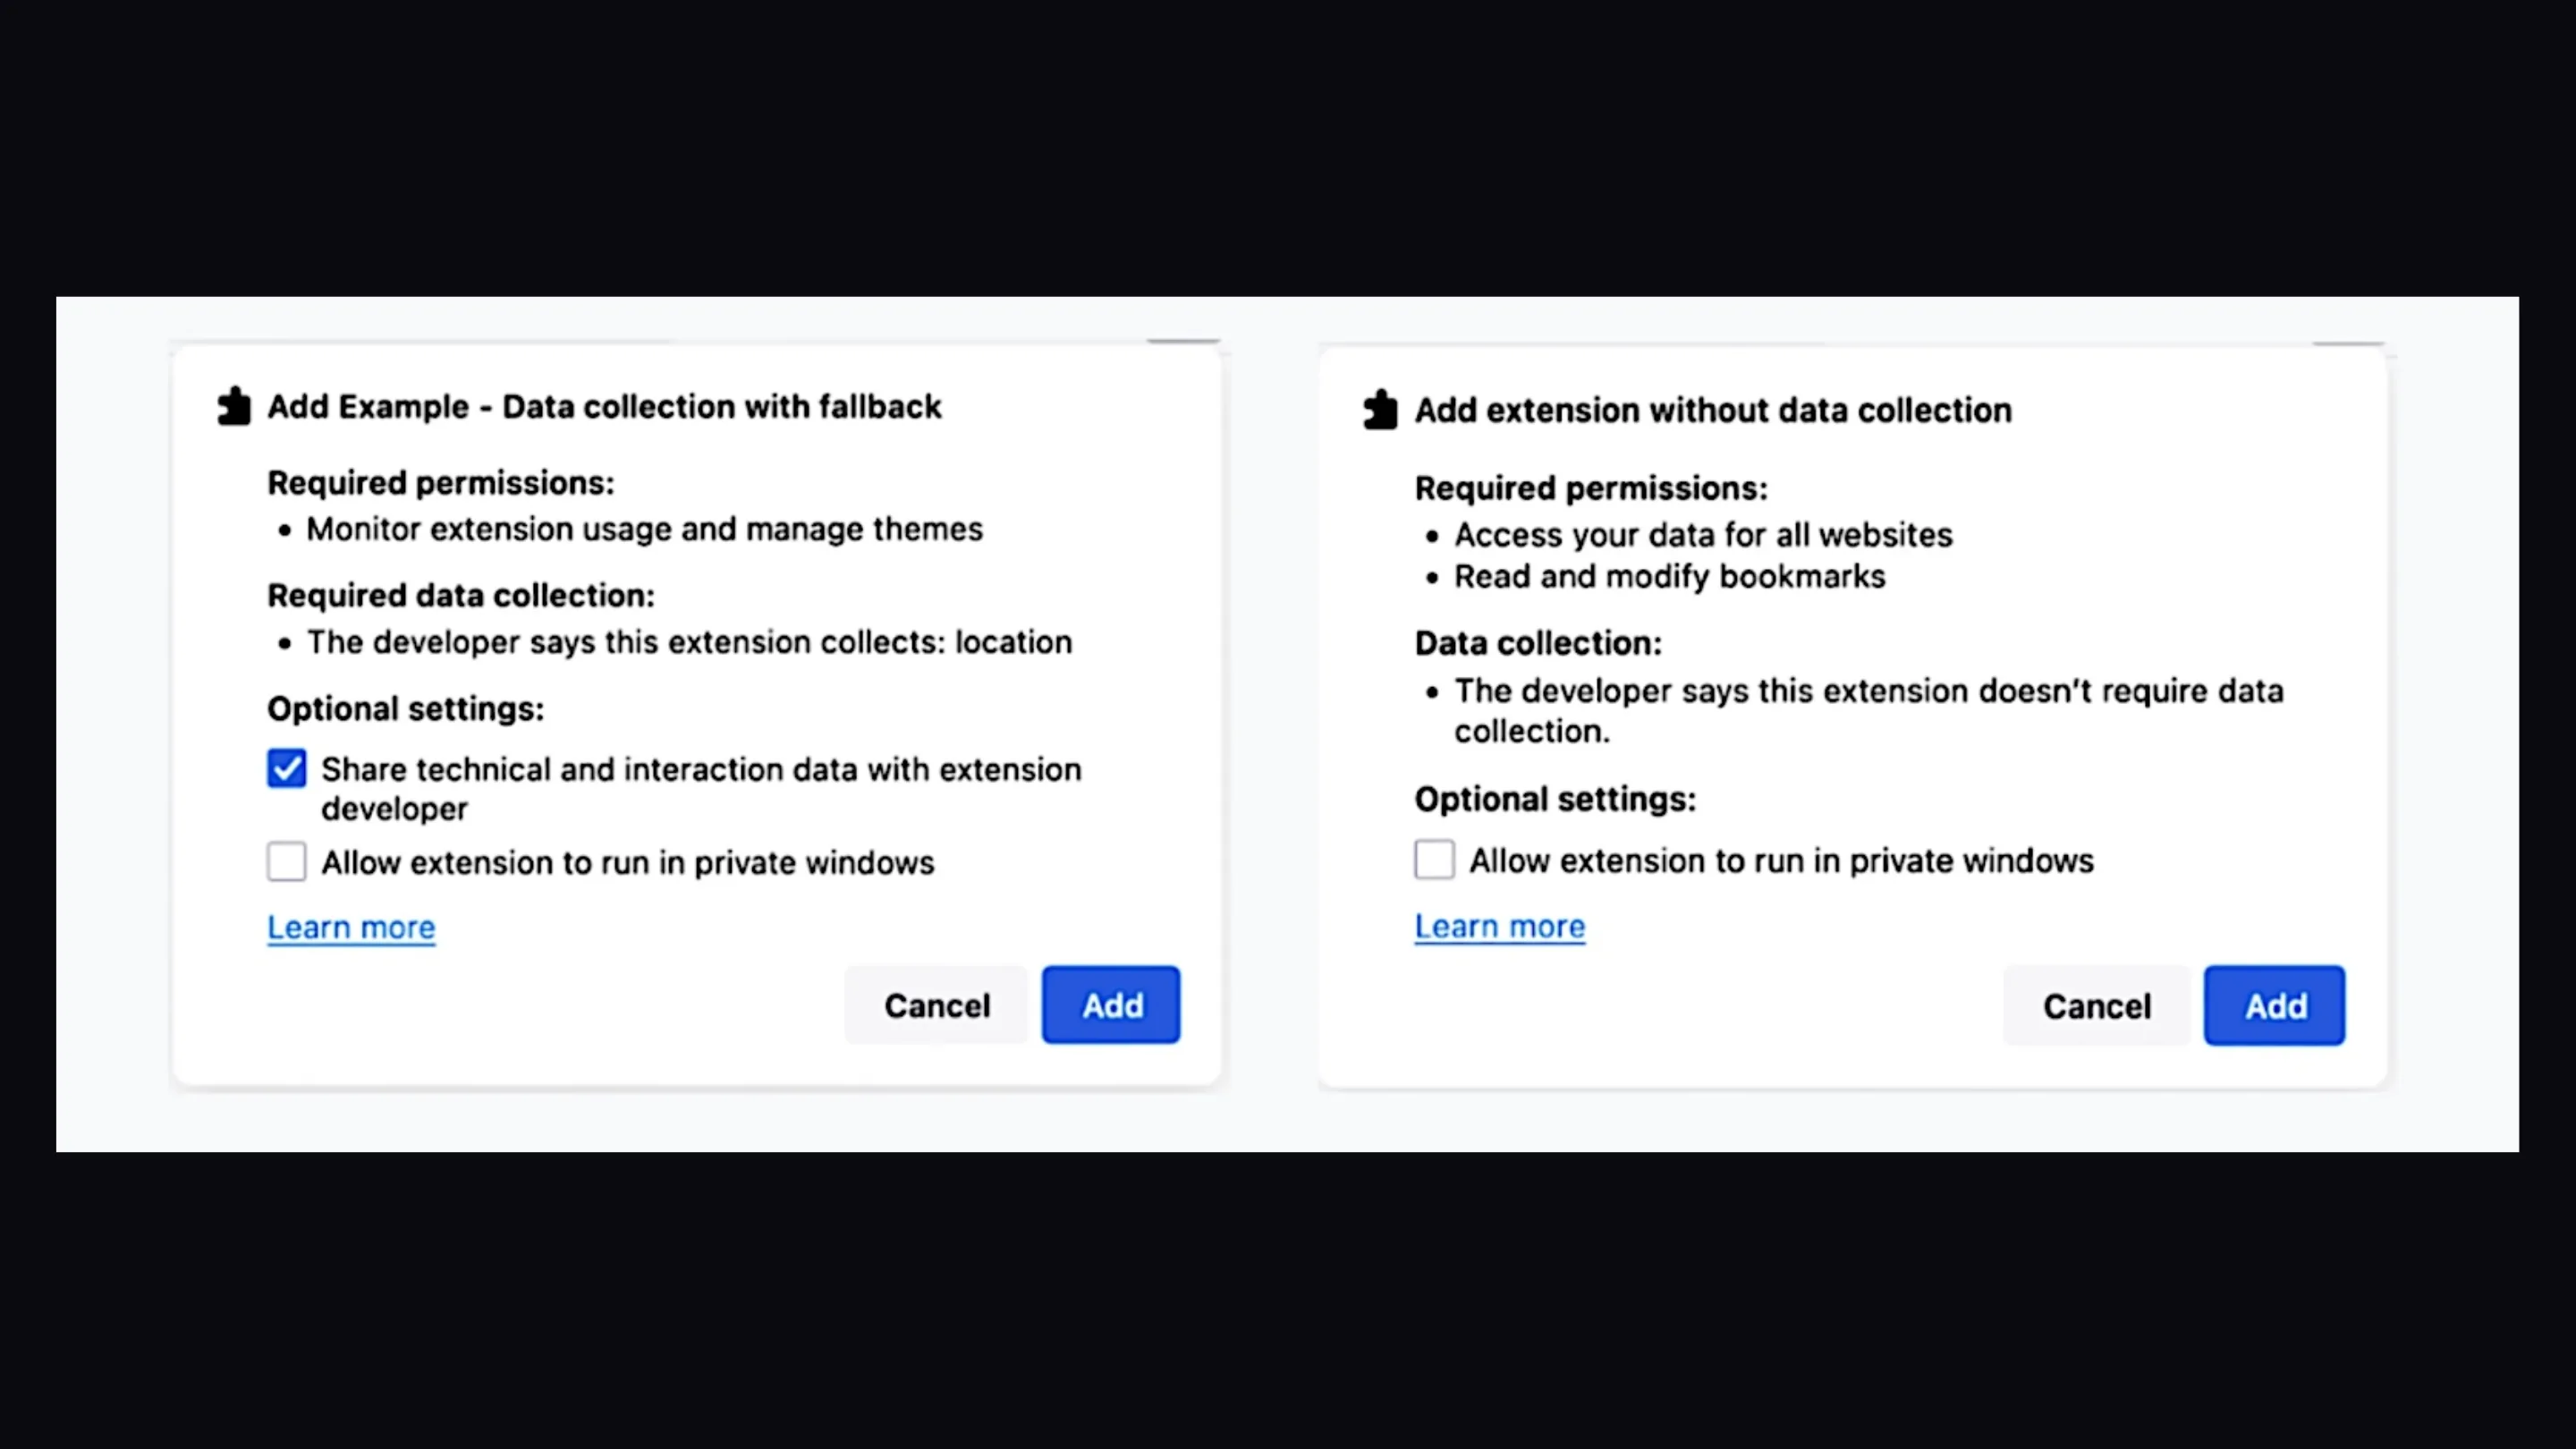This screenshot has width=2576, height=1449.
Task: Select the 'Monitor extension usage and manage themes' permission
Action: click(x=644, y=529)
